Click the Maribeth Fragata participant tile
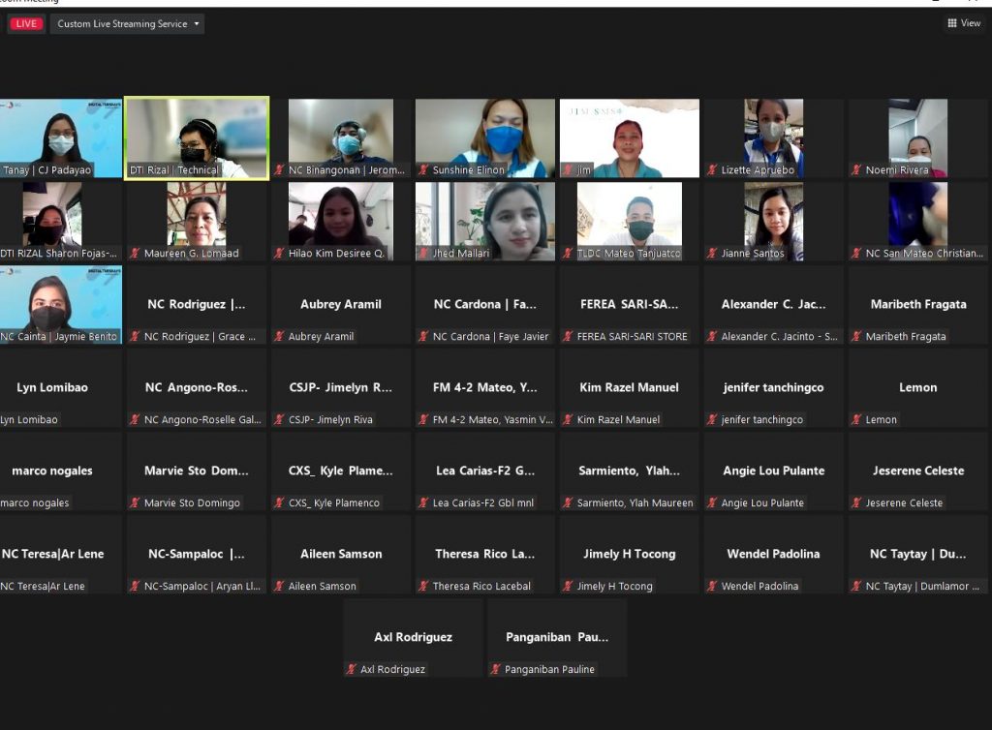 [x=917, y=304]
